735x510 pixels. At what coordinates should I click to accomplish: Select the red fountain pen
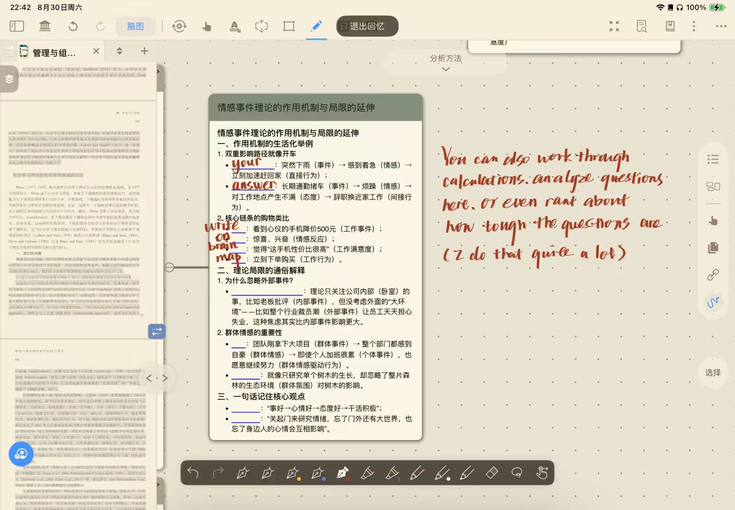click(342, 473)
